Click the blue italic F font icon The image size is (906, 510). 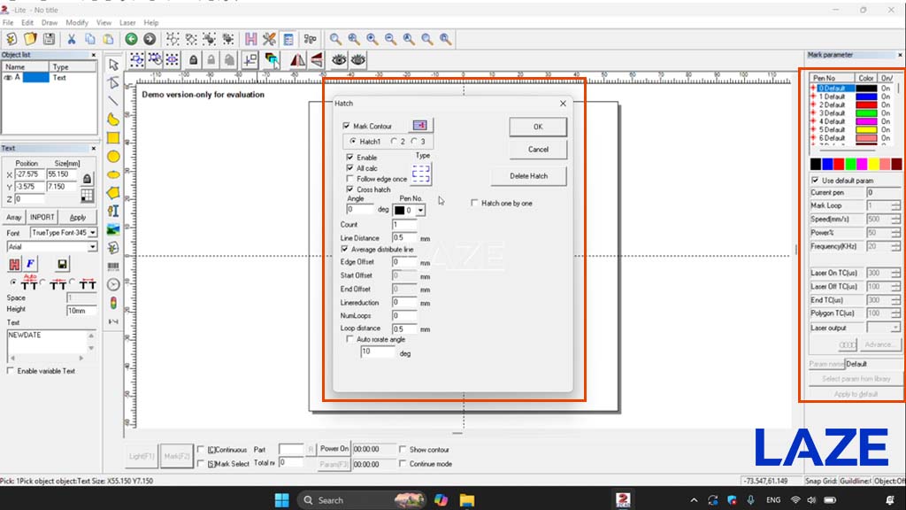point(31,264)
